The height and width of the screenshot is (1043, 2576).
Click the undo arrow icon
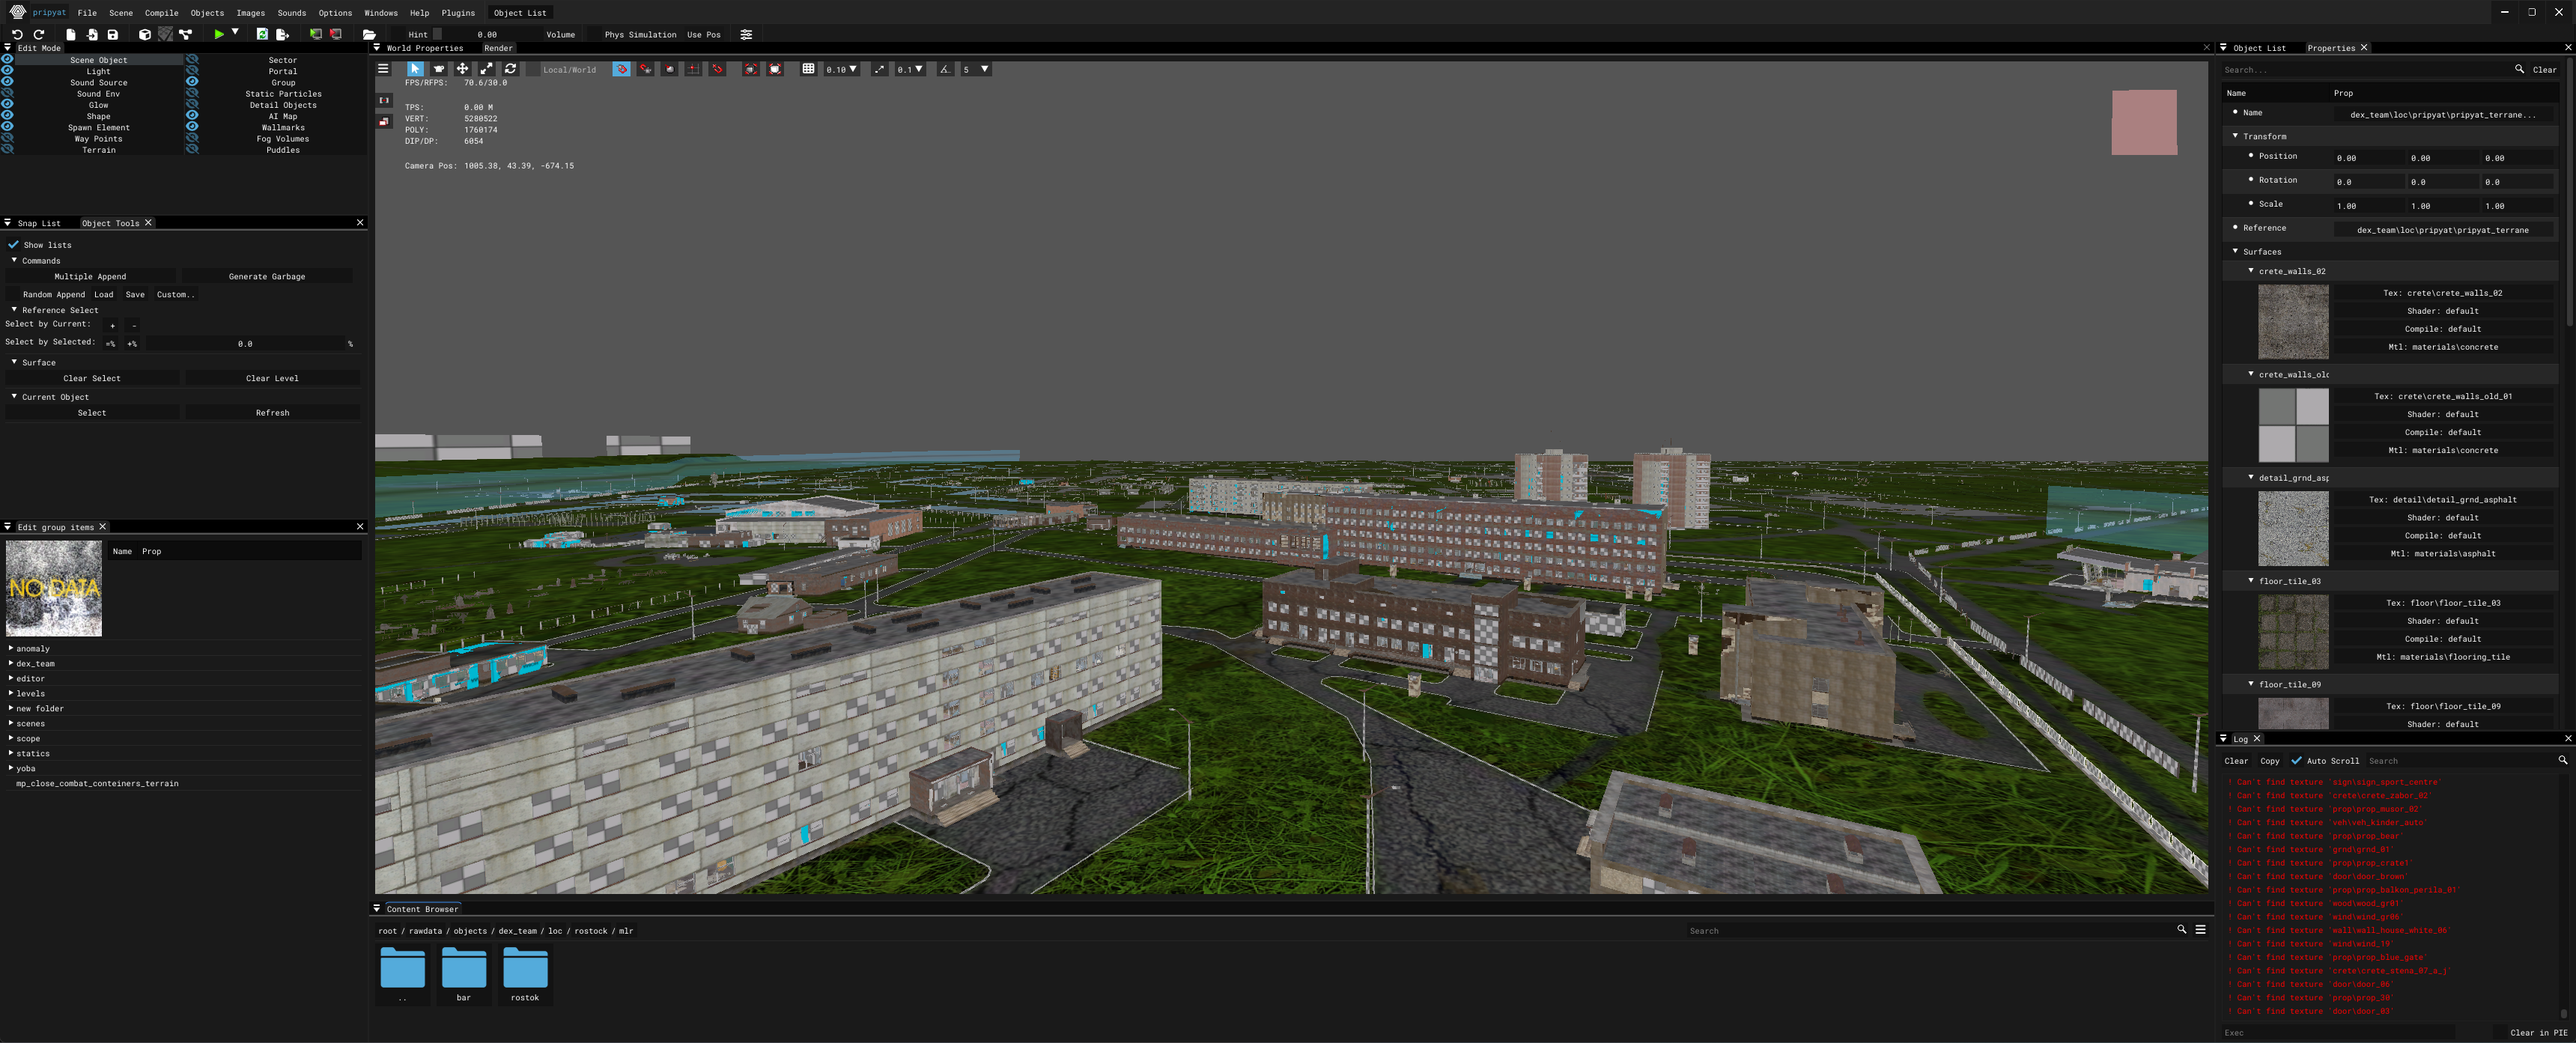pos(17,34)
